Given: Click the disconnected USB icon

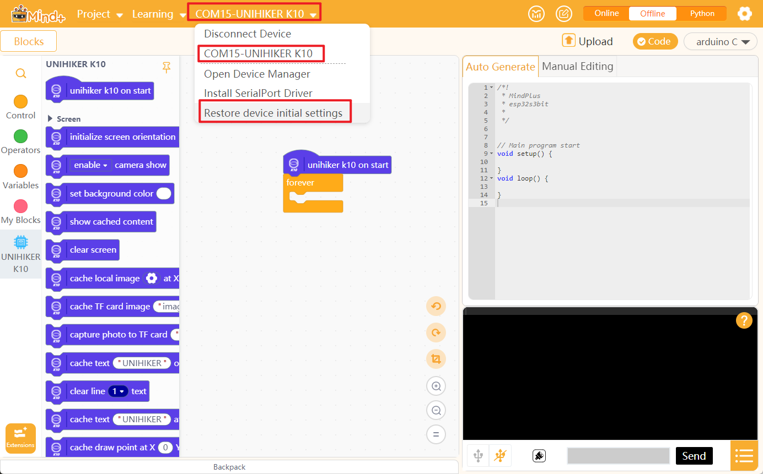Looking at the screenshot, I should (500, 456).
